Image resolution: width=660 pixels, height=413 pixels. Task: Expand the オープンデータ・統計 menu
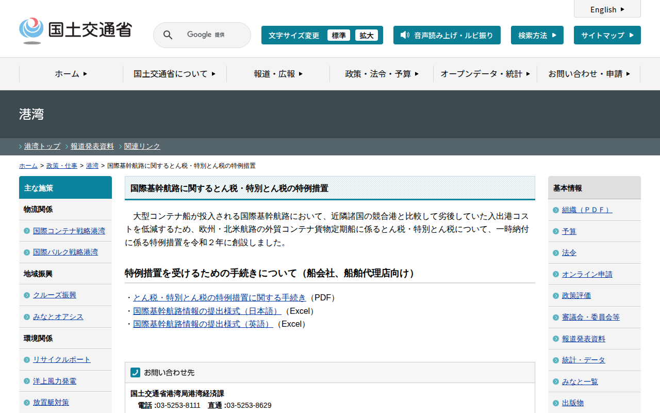click(x=485, y=74)
